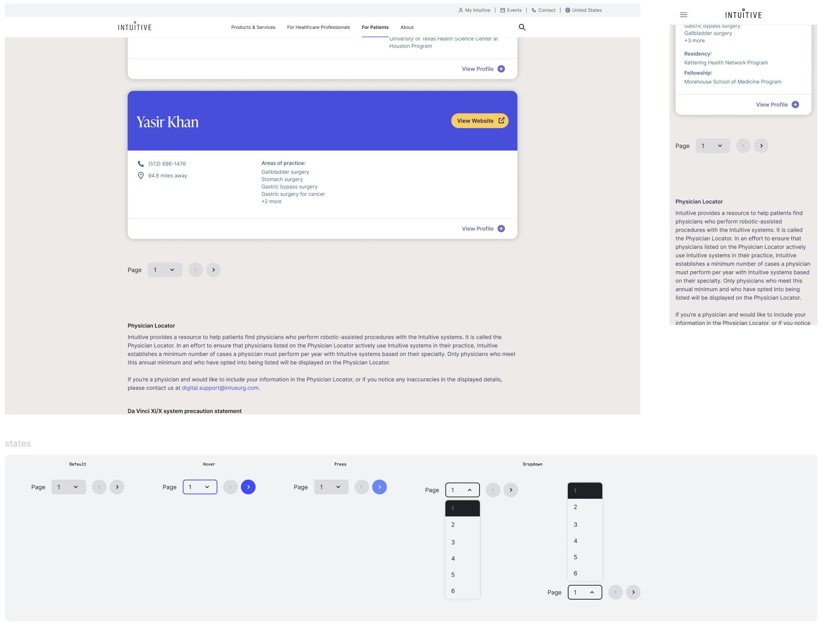
Task: Click previous-page arrow under Yasir Khan card
Action: click(195, 270)
